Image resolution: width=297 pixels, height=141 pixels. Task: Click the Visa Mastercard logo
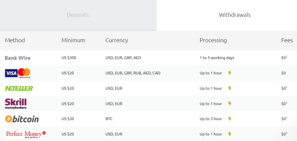18,73
